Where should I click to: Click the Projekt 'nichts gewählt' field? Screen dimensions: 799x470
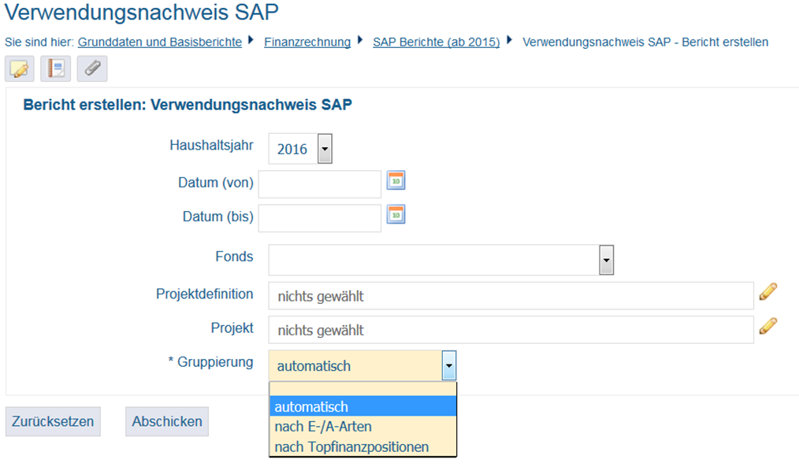coord(511,330)
